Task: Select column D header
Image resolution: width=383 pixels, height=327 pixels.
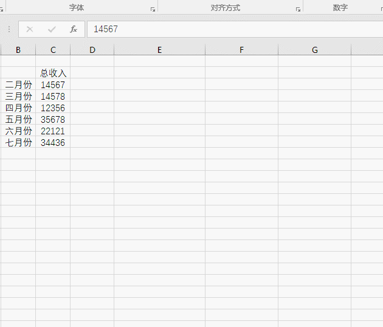Action: tap(92, 50)
